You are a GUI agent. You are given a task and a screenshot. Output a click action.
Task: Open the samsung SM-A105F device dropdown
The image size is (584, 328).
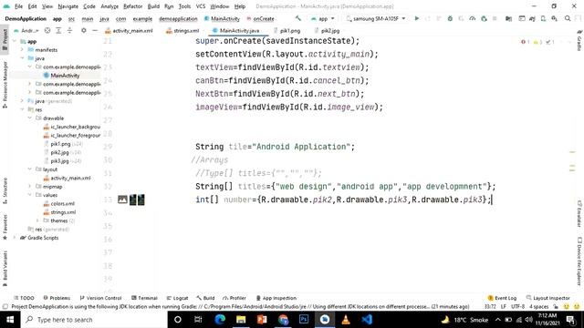[375, 18]
